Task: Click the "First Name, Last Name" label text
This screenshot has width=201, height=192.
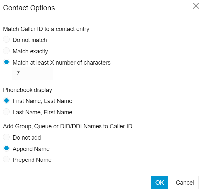Action: click(x=42, y=101)
